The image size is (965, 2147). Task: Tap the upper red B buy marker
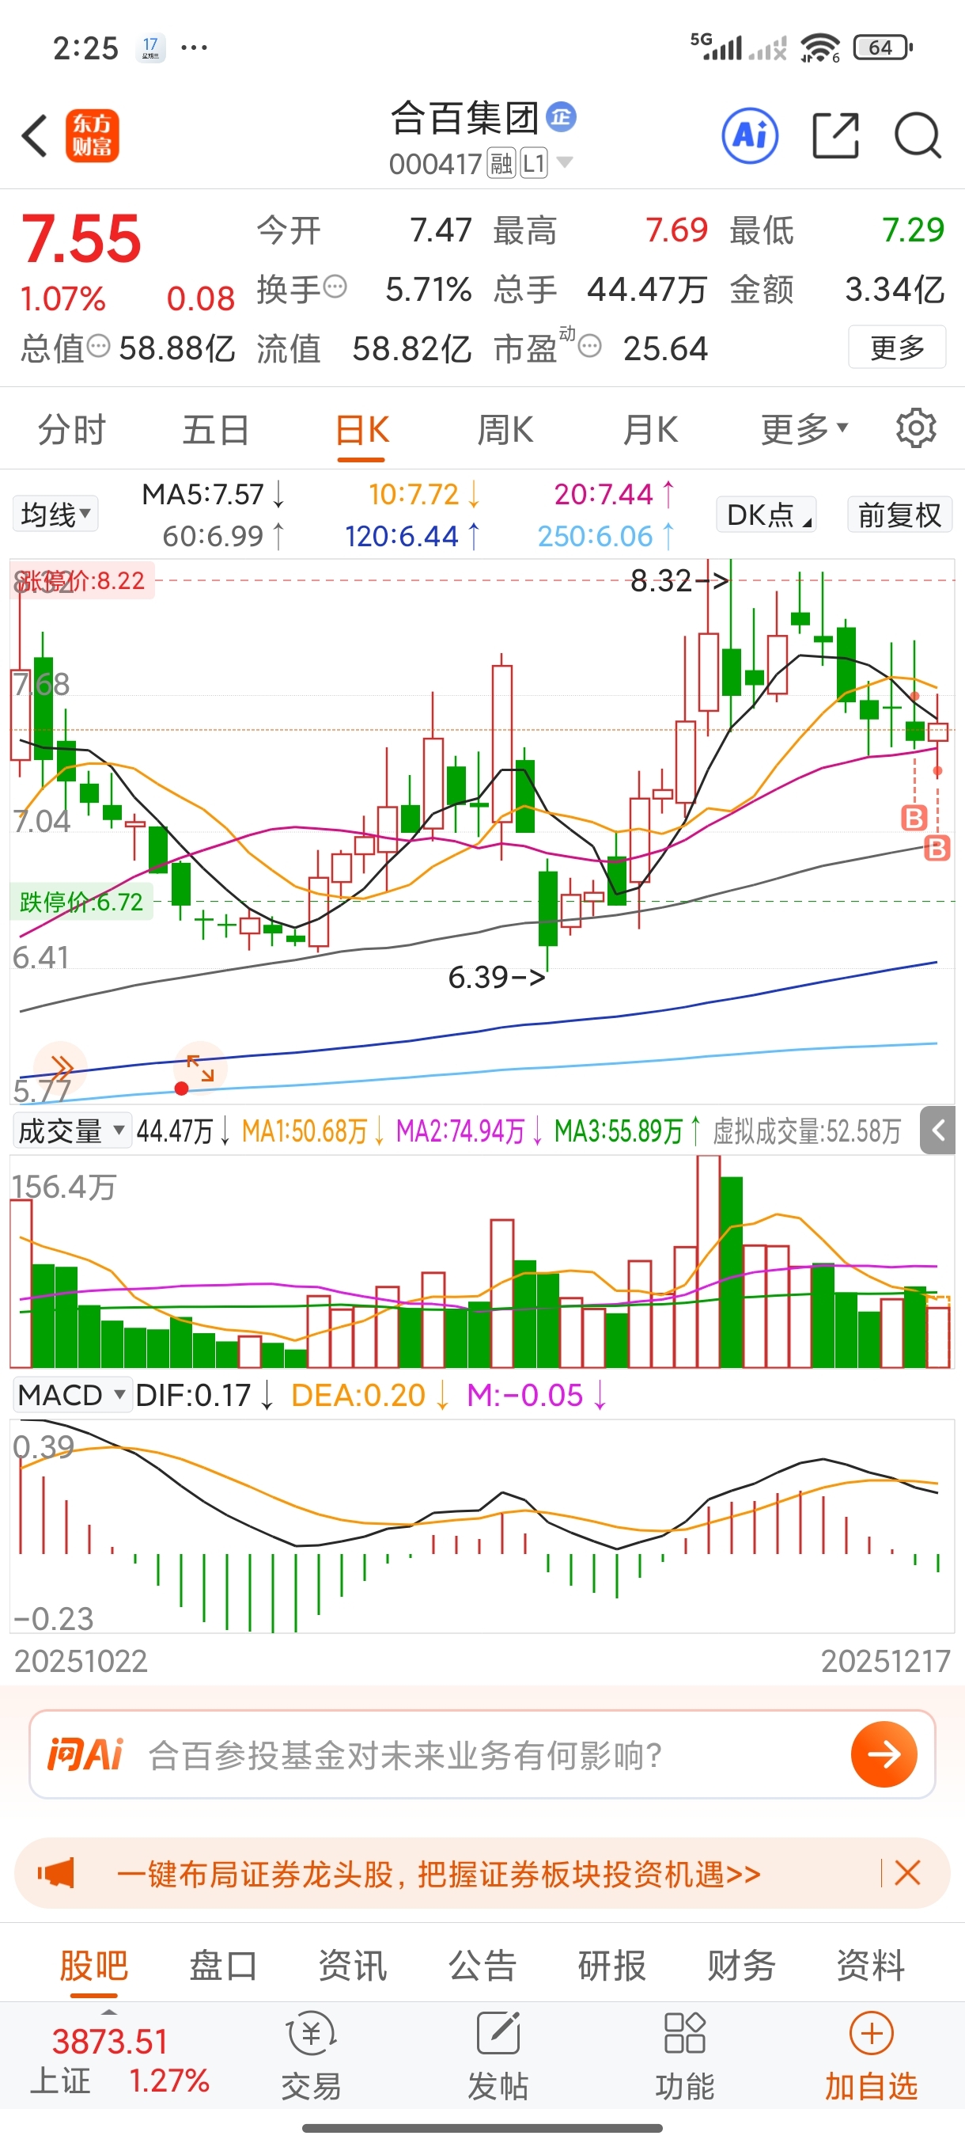914,818
